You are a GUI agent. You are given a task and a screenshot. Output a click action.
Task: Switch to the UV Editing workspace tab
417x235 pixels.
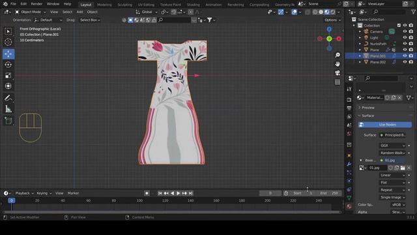[146, 5]
